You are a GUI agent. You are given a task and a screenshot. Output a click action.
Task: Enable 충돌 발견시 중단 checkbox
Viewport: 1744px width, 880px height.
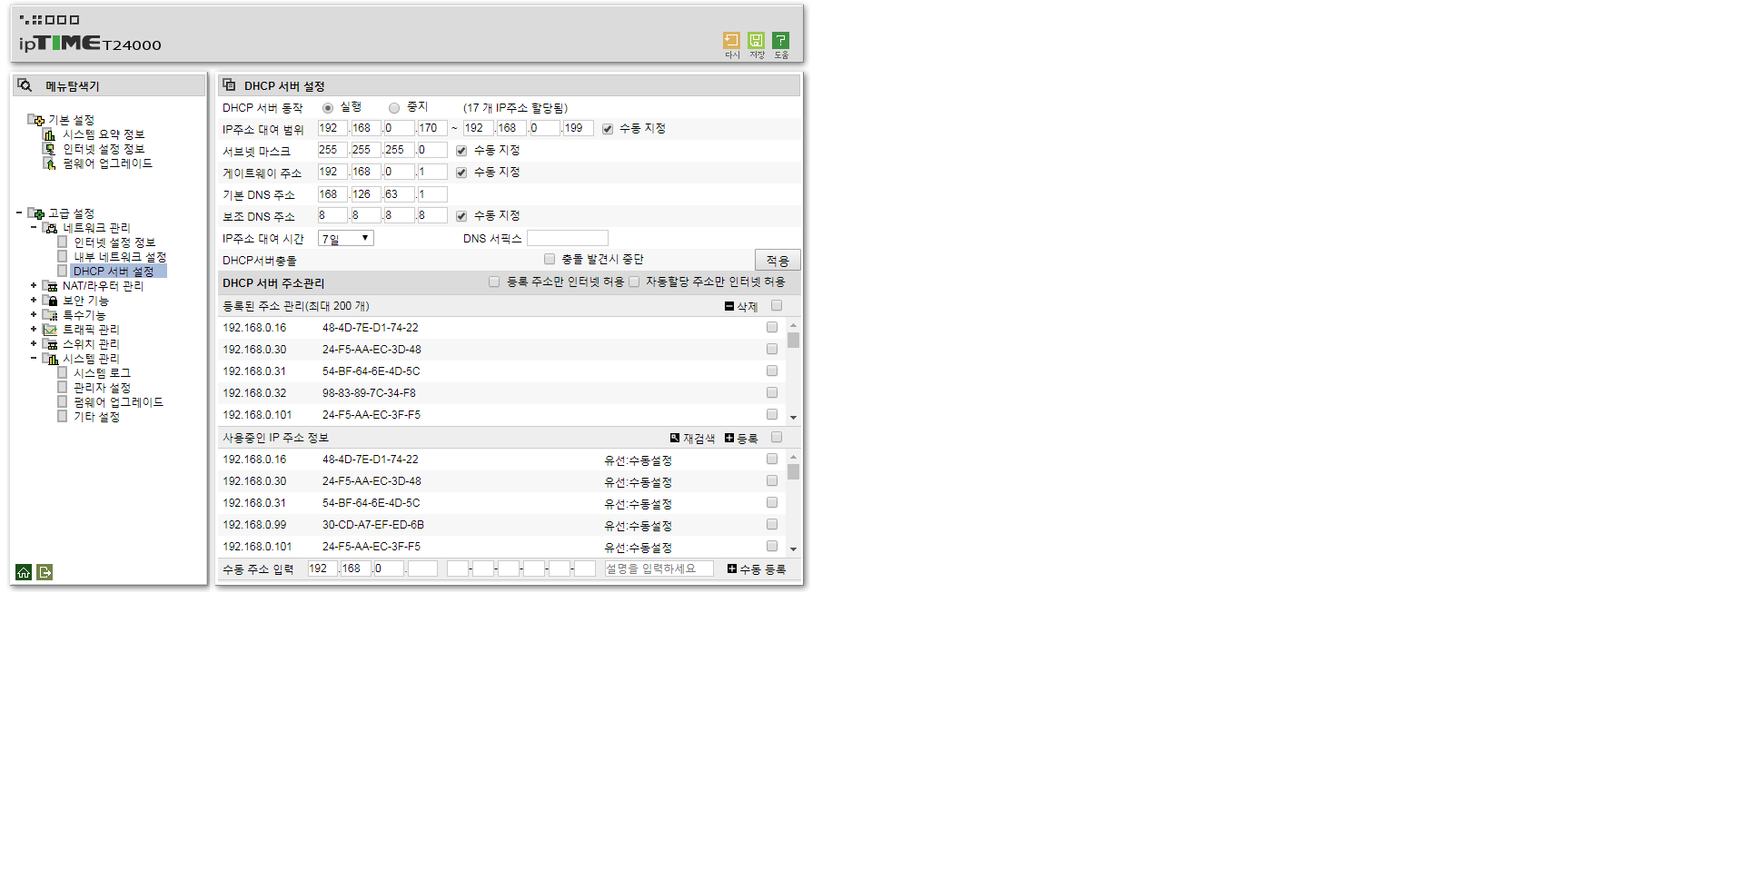click(550, 259)
